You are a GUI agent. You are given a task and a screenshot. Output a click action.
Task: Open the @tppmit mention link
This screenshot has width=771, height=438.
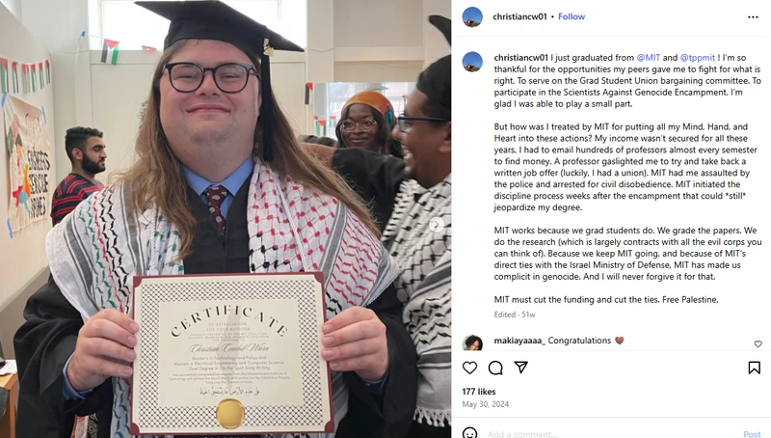tap(697, 58)
